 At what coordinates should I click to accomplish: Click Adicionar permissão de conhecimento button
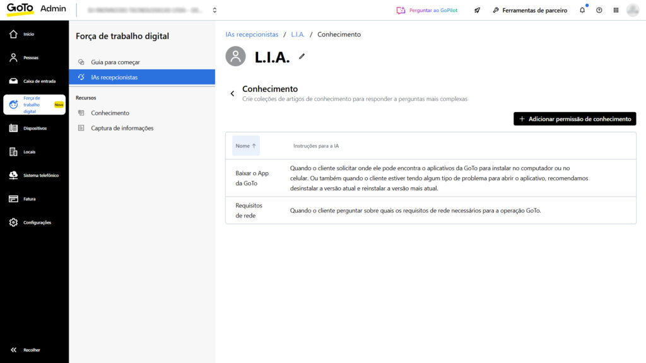pos(574,118)
